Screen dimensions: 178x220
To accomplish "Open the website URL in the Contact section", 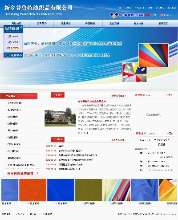I will coord(162,170).
